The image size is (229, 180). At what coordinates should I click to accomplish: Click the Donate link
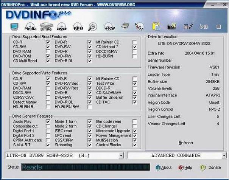[211, 168]
